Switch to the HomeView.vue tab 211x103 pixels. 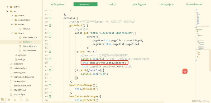pyautogui.click(x=194, y=4)
